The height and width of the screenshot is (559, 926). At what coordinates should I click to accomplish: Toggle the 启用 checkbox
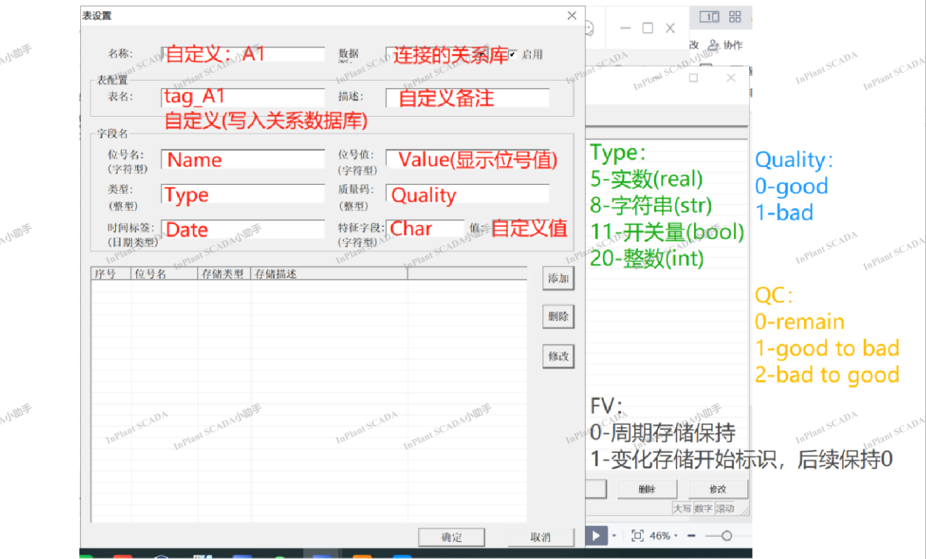[512, 54]
